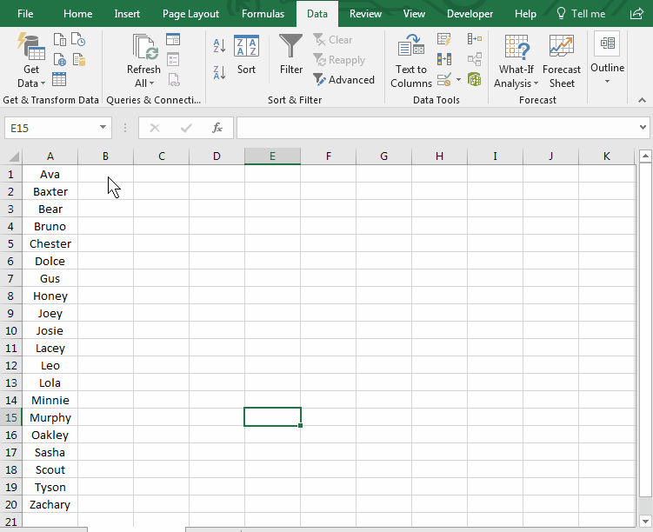Image resolution: width=653 pixels, height=532 pixels.
Task: Click the vertical scrollbar up arrow
Action: point(645,156)
